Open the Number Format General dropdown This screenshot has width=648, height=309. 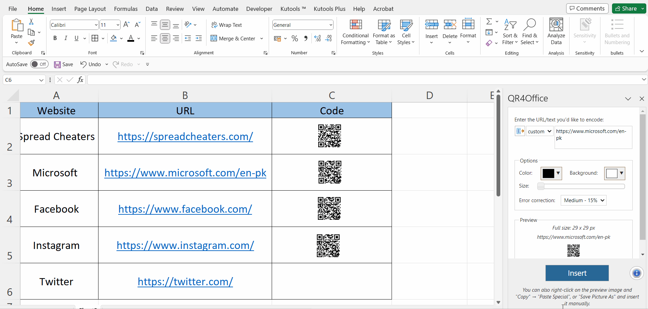(330, 25)
